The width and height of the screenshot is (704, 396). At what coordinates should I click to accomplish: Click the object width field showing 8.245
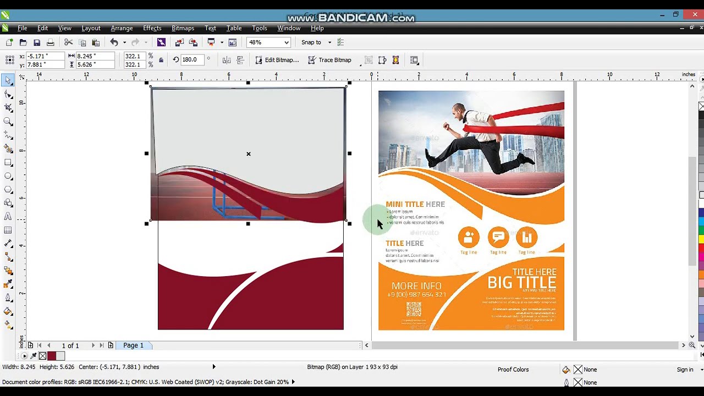coord(95,56)
